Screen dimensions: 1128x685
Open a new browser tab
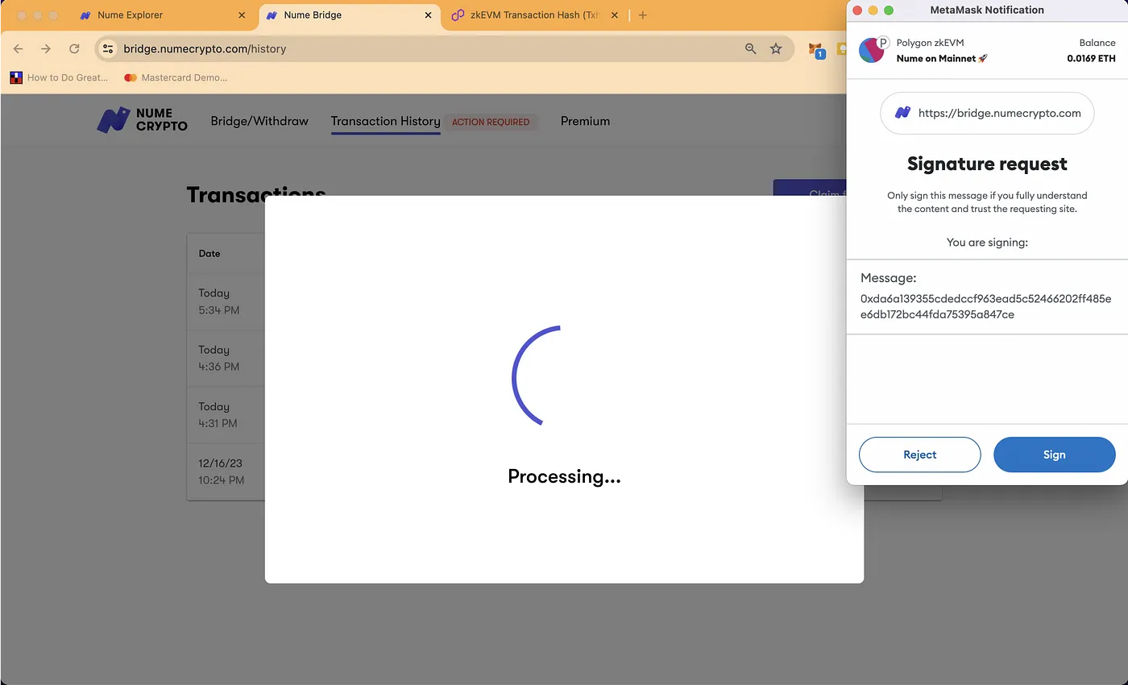[x=642, y=15]
